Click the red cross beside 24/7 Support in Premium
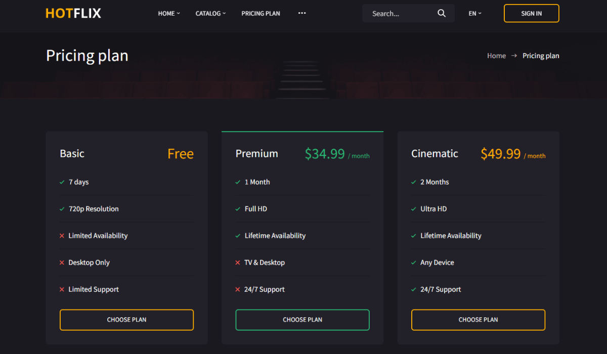Image resolution: width=607 pixels, height=354 pixels. pyautogui.click(x=238, y=289)
